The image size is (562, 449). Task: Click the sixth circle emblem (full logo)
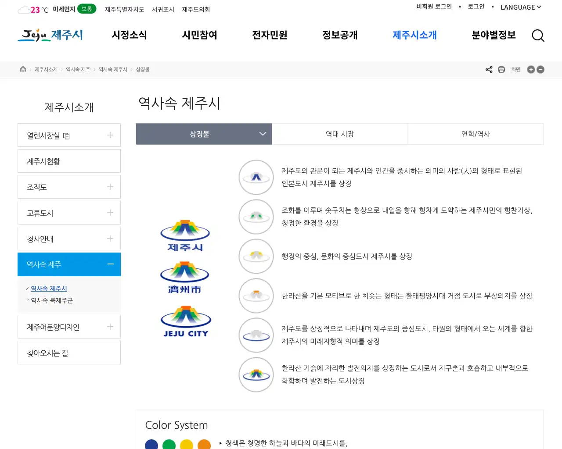[x=256, y=374]
